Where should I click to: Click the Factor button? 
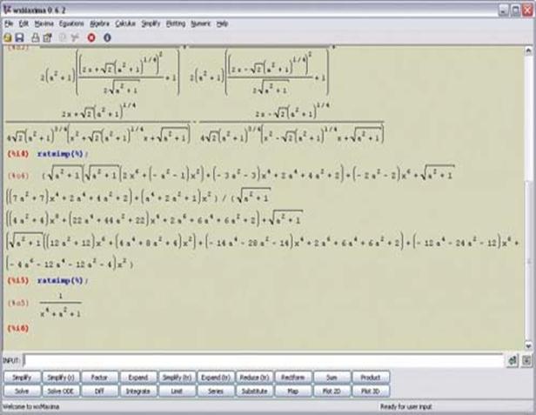[99, 378]
